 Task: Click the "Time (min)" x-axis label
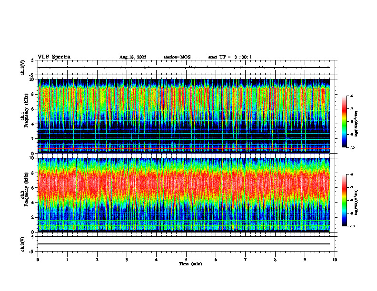(x=190, y=264)
